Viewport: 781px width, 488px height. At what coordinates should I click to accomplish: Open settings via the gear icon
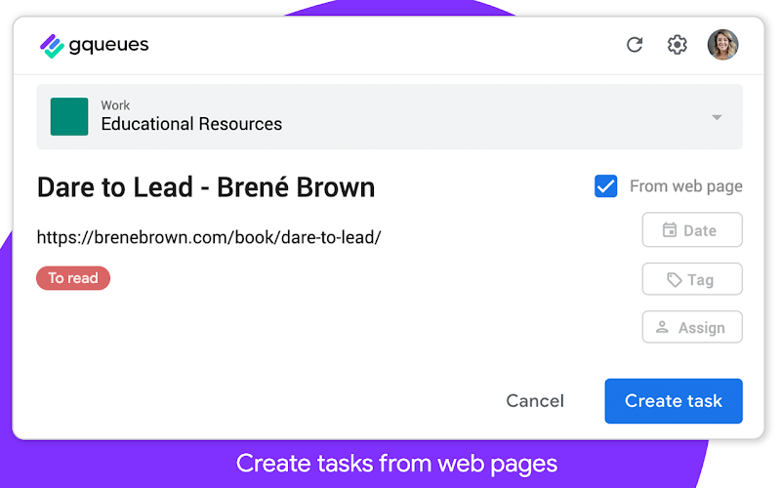click(x=677, y=45)
